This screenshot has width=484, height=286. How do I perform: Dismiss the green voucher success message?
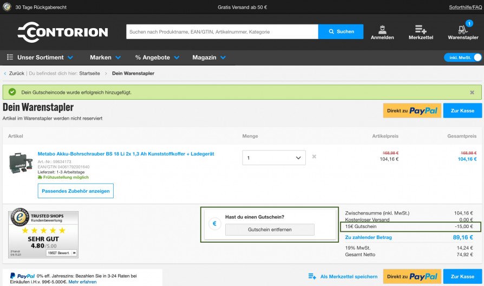[472, 92]
